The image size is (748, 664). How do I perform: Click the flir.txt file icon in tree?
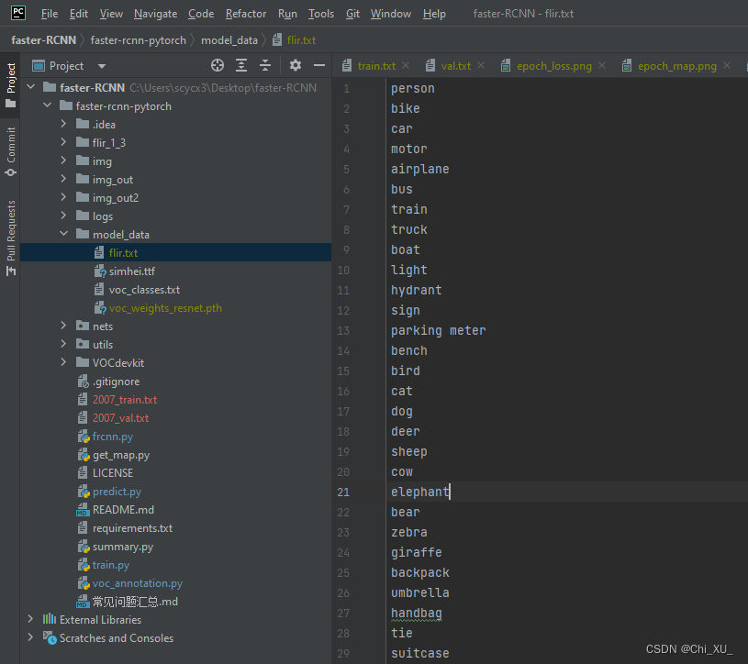(x=99, y=252)
